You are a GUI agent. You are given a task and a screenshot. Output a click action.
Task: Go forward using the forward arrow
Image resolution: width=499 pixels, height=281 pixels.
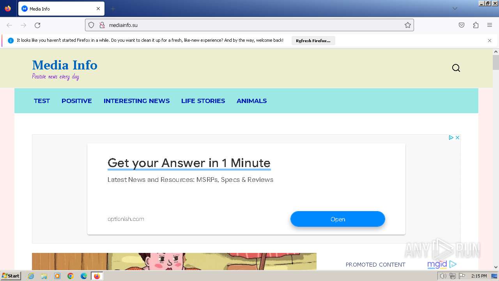23,25
